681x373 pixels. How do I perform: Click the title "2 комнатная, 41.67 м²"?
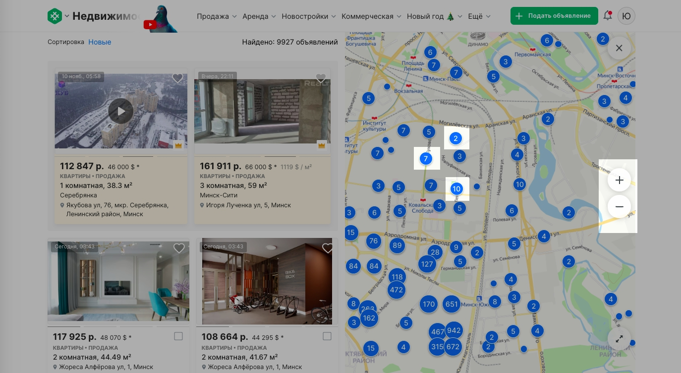pos(239,357)
